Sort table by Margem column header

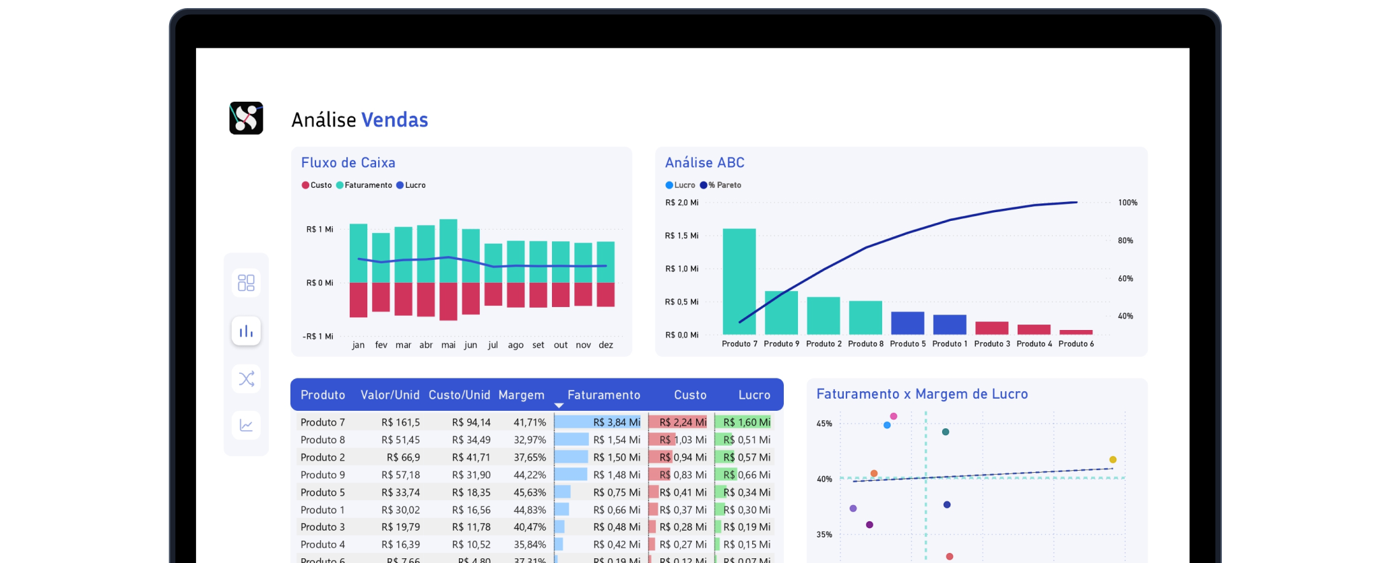pyautogui.click(x=522, y=395)
